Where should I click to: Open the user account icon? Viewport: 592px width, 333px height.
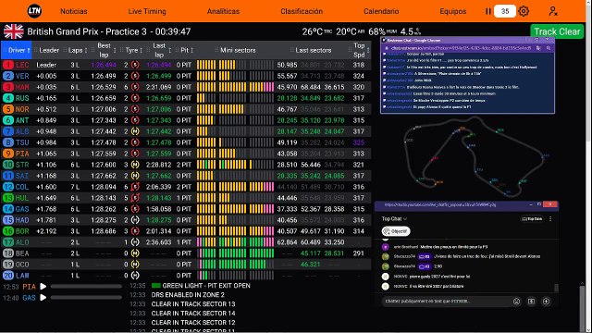[x=553, y=11]
